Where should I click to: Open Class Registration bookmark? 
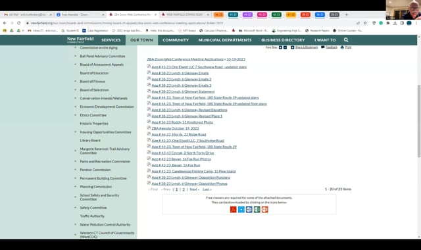(95, 31)
